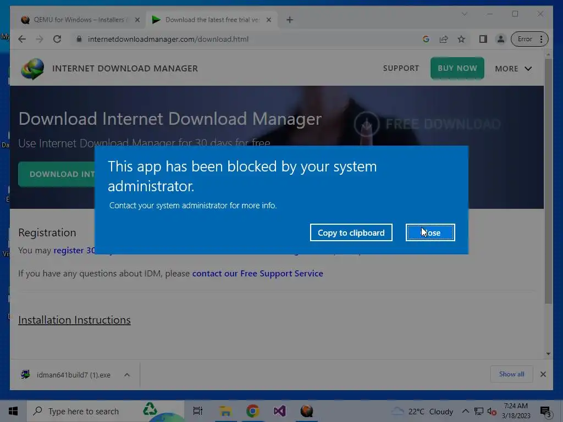Open the site lock info icon

79,39
